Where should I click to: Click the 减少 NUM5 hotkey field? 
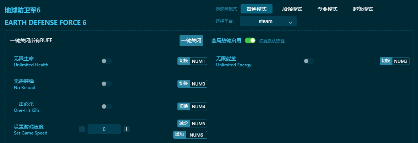coord(192,123)
